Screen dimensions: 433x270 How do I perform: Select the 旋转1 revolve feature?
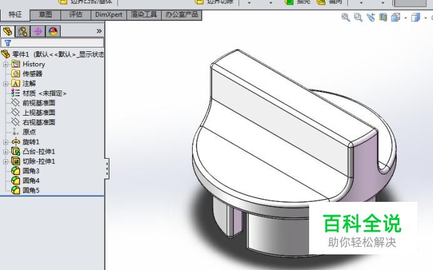[x=26, y=142]
